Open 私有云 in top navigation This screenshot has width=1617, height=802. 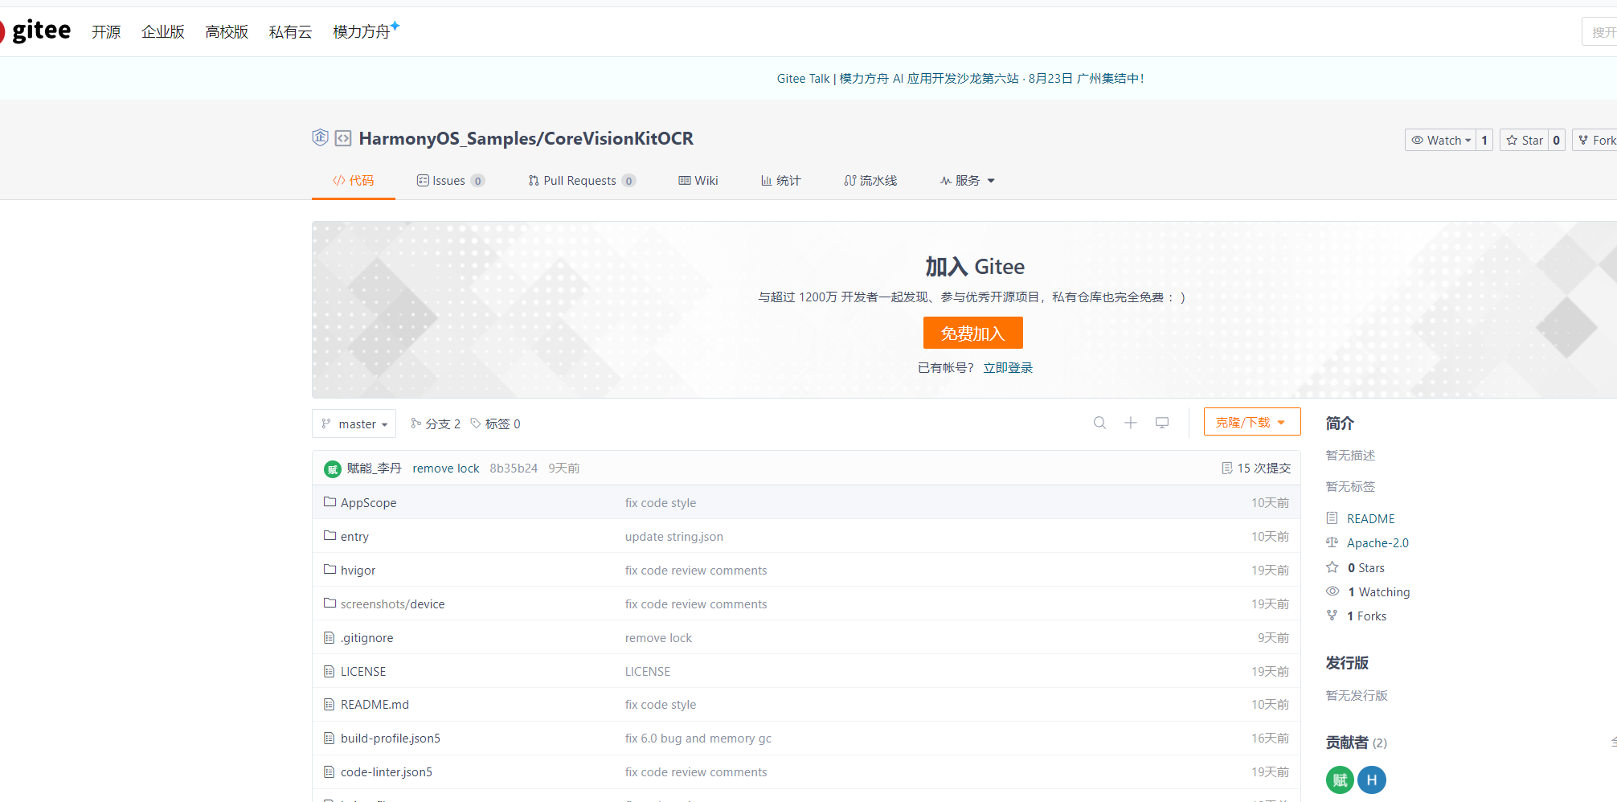(290, 31)
